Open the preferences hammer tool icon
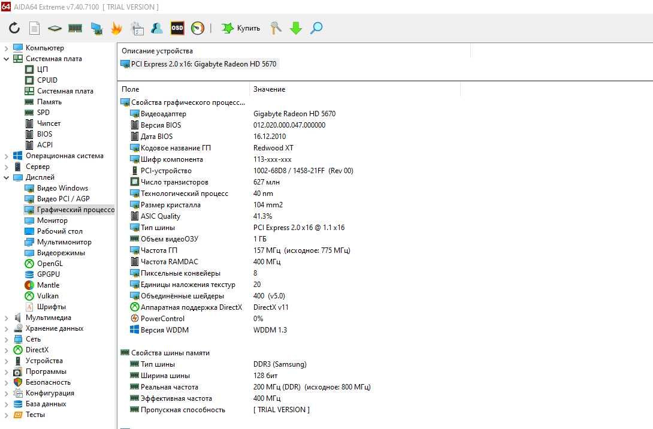 tap(275, 28)
